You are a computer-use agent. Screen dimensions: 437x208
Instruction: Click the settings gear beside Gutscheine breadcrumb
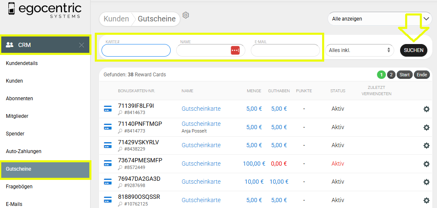point(186,15)
